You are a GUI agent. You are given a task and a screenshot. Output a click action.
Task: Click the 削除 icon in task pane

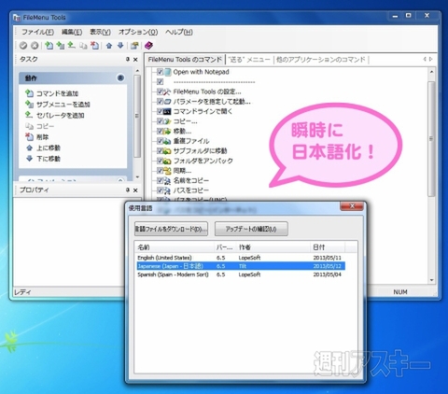pos(29,136)
